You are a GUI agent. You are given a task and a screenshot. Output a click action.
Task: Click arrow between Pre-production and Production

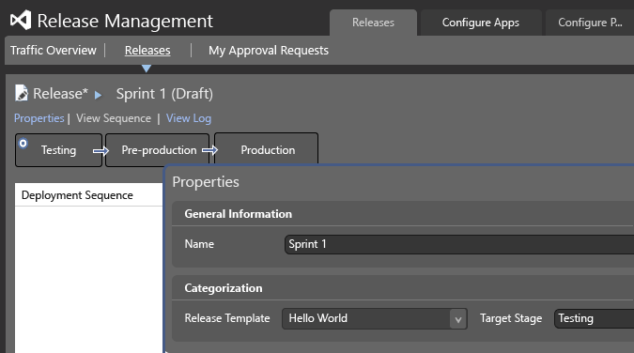(209, 150)
